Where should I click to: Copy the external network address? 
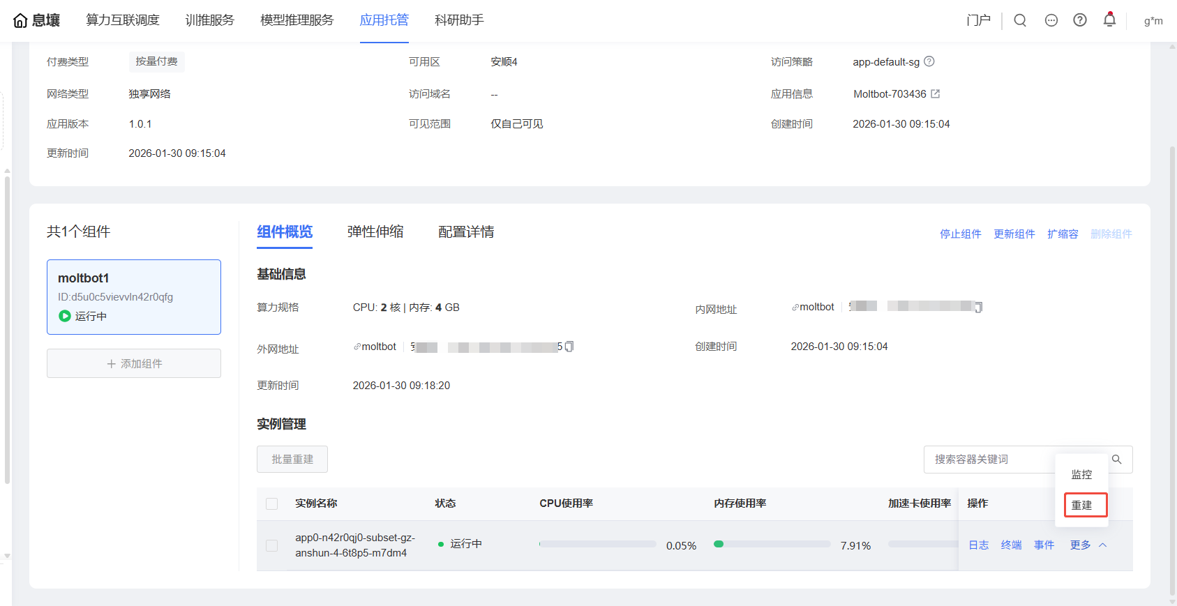[x=569, y=347]
